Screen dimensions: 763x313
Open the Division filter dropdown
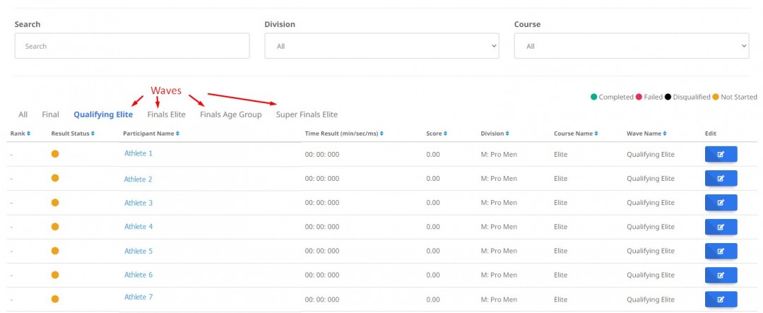click(381, 46)
